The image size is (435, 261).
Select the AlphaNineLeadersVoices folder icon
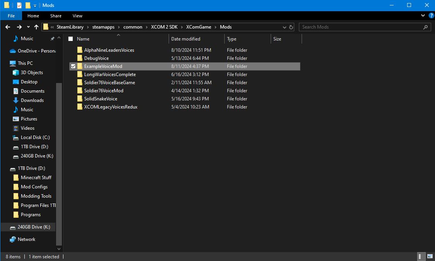[x=80, y=50]
